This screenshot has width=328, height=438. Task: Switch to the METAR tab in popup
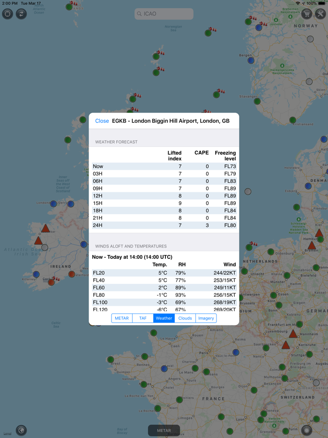[x=122, y=318]
